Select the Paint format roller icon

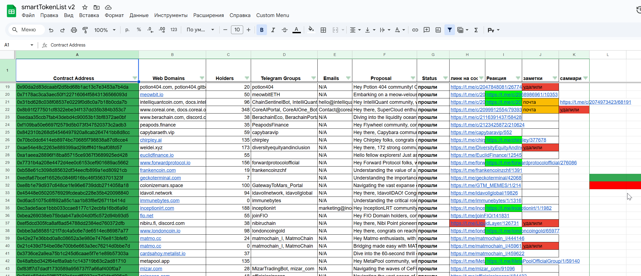tap(85, 30)
